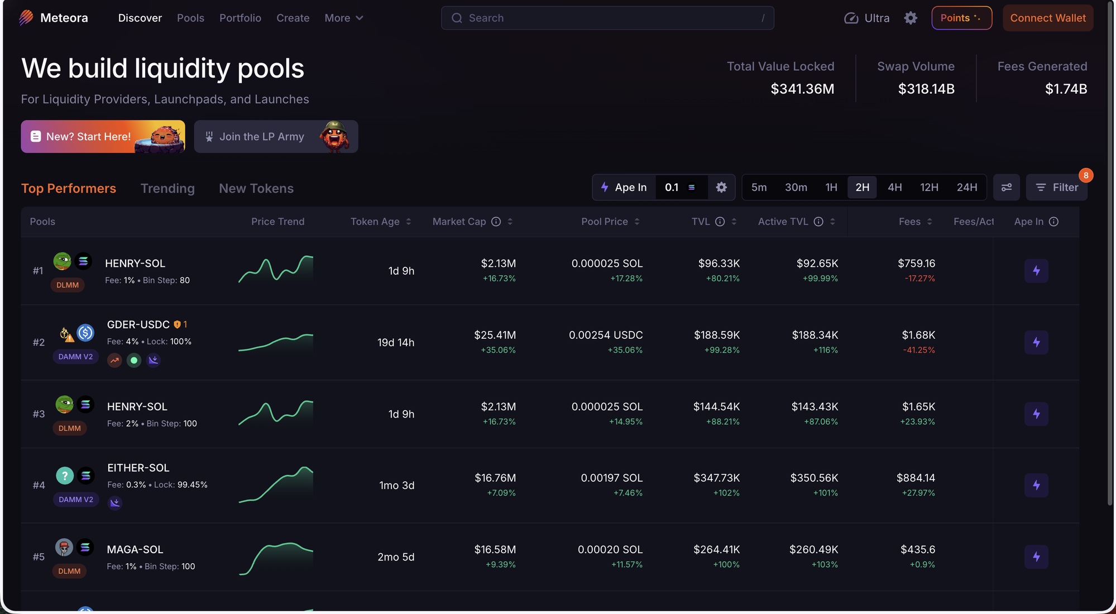Ape into the GDER-USDC pool

(1036, 342)
